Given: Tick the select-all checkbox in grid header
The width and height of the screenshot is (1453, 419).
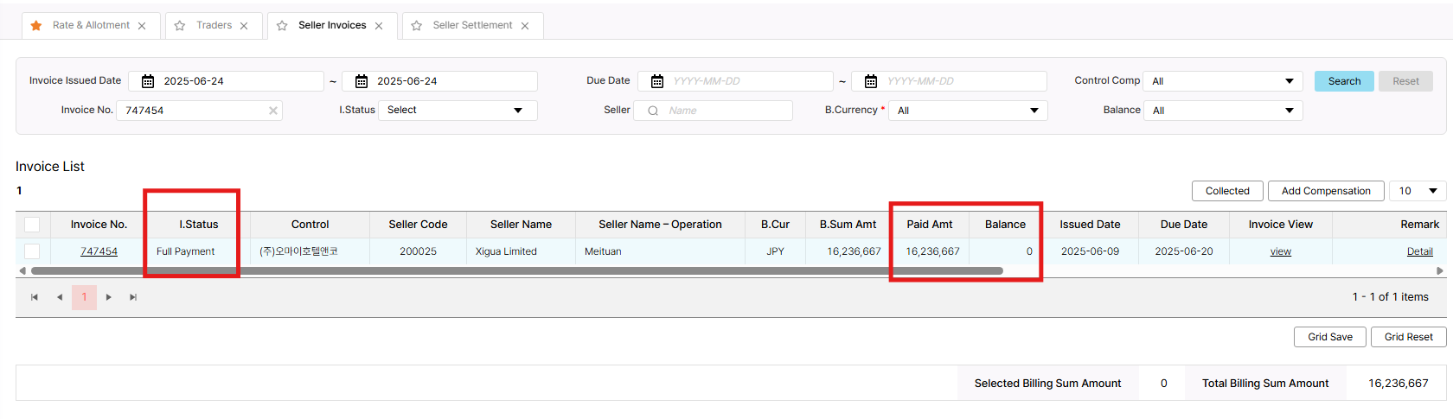Looking at the screenshot, I should click(x=32, y=225).
